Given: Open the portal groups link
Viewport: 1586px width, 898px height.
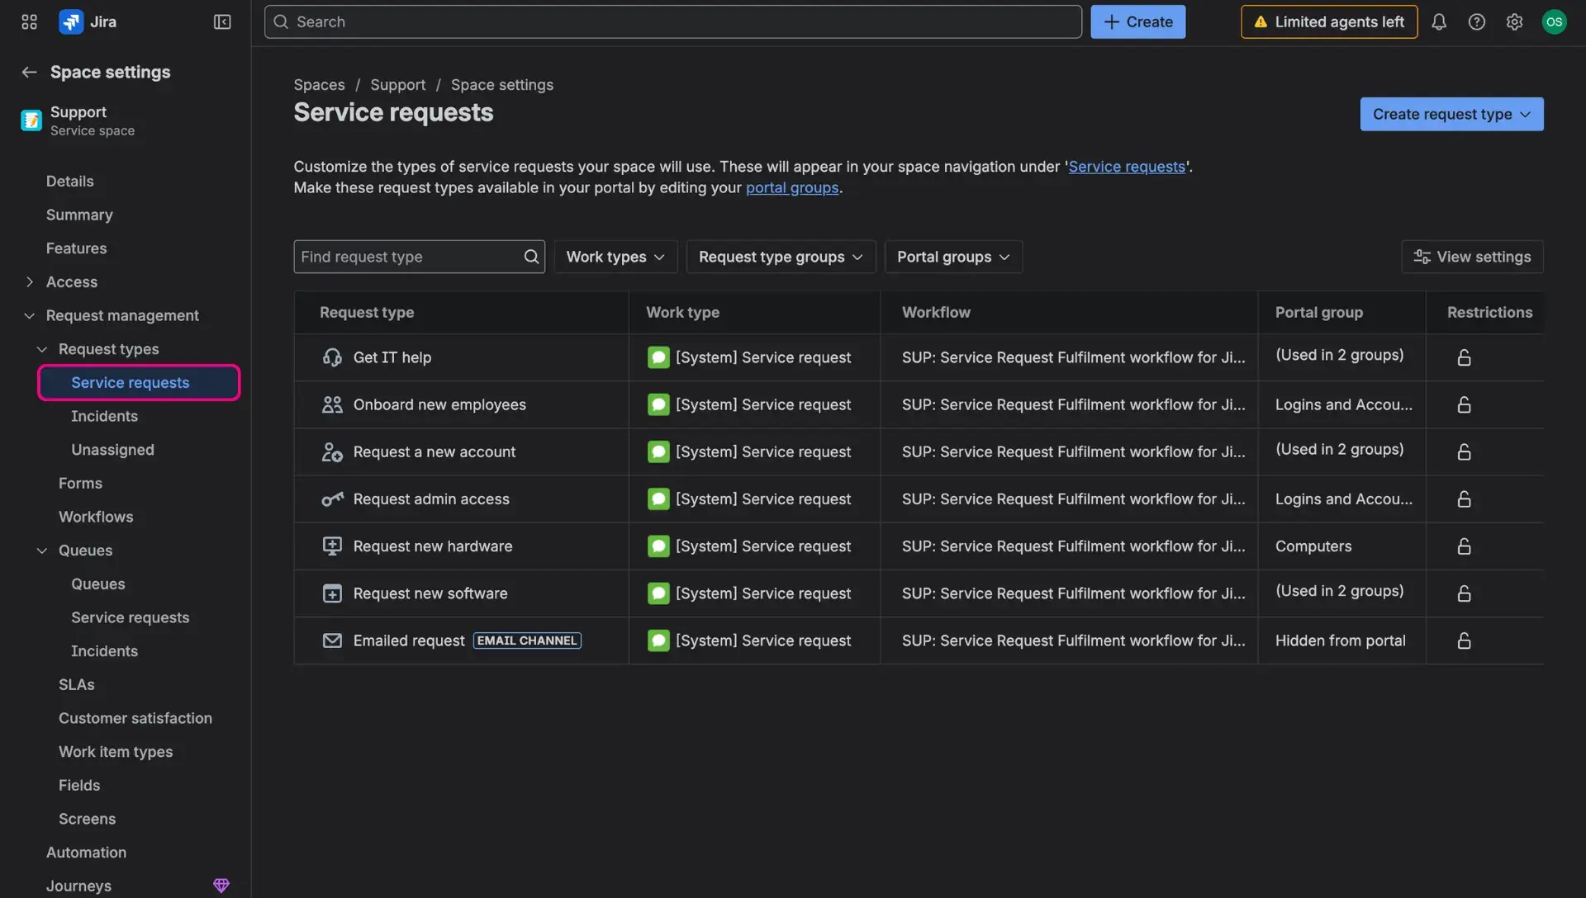Looking at the screenshot, I should pyautogui.click(x=791, y=188).
